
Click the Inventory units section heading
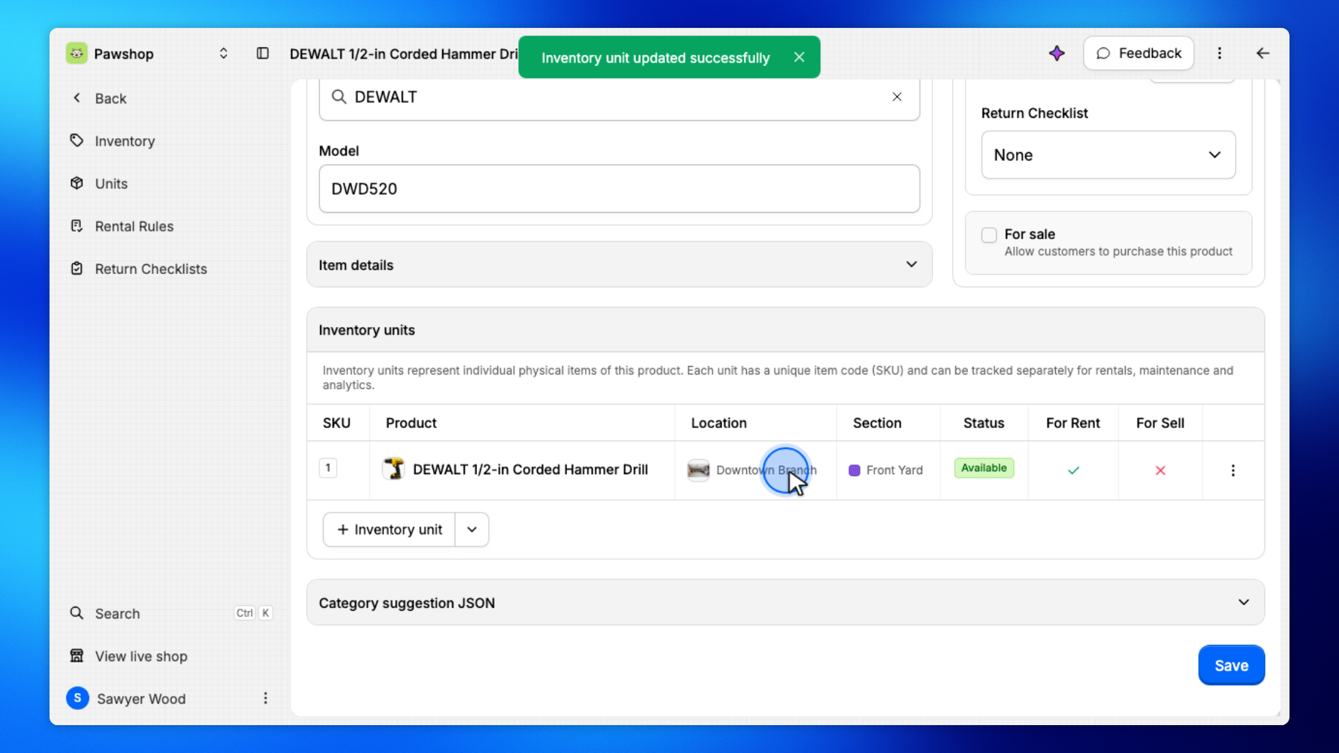pyautogui.click(x=366, y=330)
